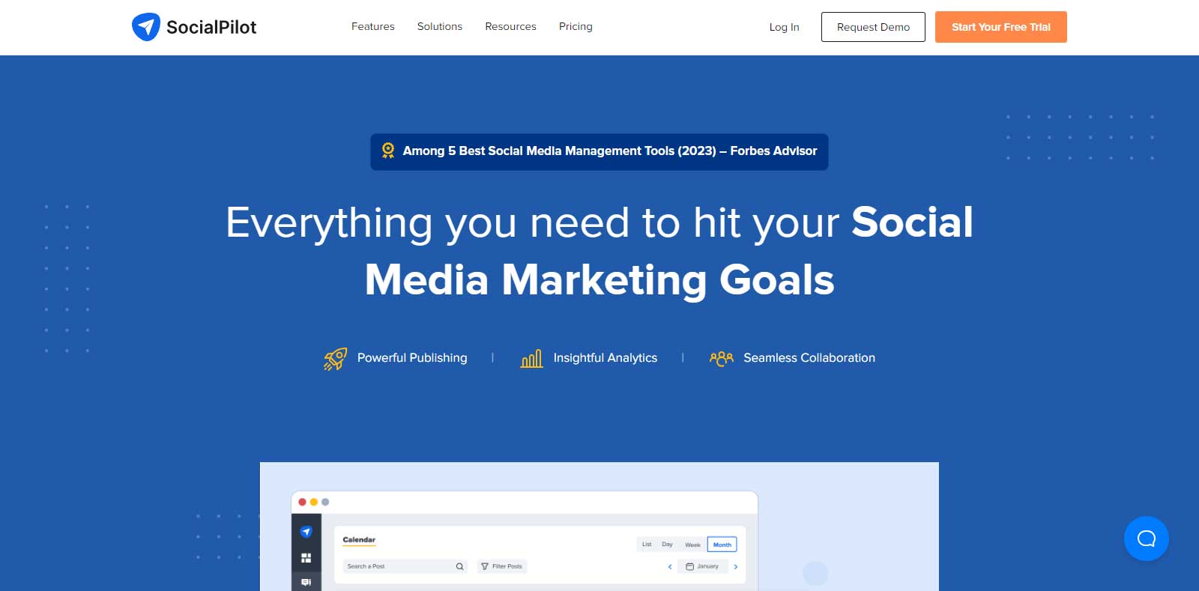Image resolution: width=1199 pixels, height=591 pixels.
Task: Click the Filter Posts button
Action: 502,566
